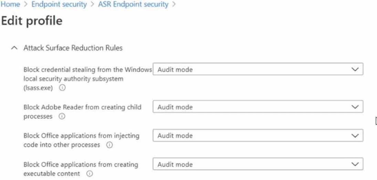Click the info icon next to 'code into other processes'
This screenshot has height=180, width=377.
[109, 145]
